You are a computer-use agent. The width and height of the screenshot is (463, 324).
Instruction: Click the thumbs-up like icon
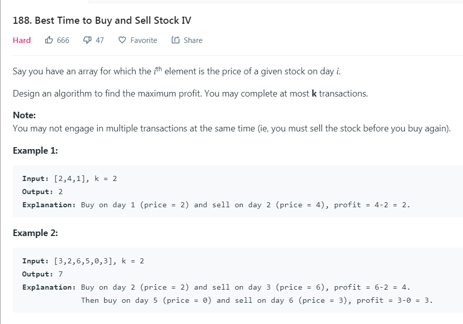click(49, 40)
